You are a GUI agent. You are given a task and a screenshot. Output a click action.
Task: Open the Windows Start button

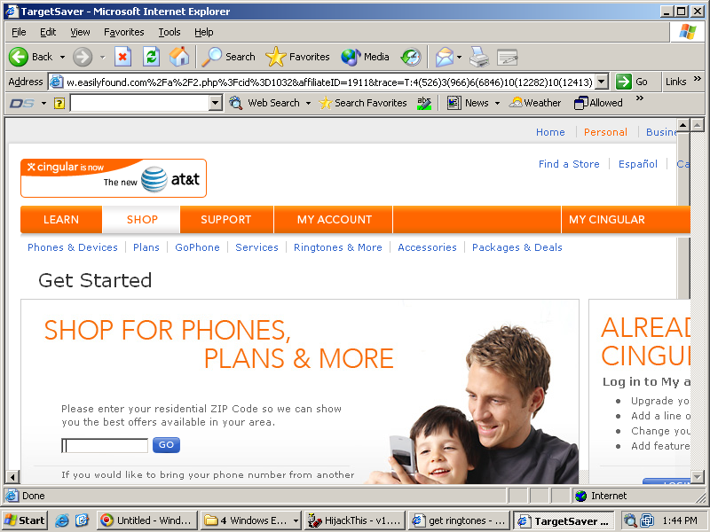click(x=25, y=520)
